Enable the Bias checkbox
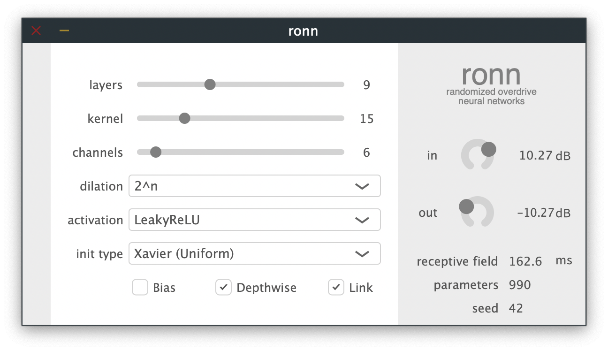The height and width of the screenshot is (351, 608). (140, 287)
